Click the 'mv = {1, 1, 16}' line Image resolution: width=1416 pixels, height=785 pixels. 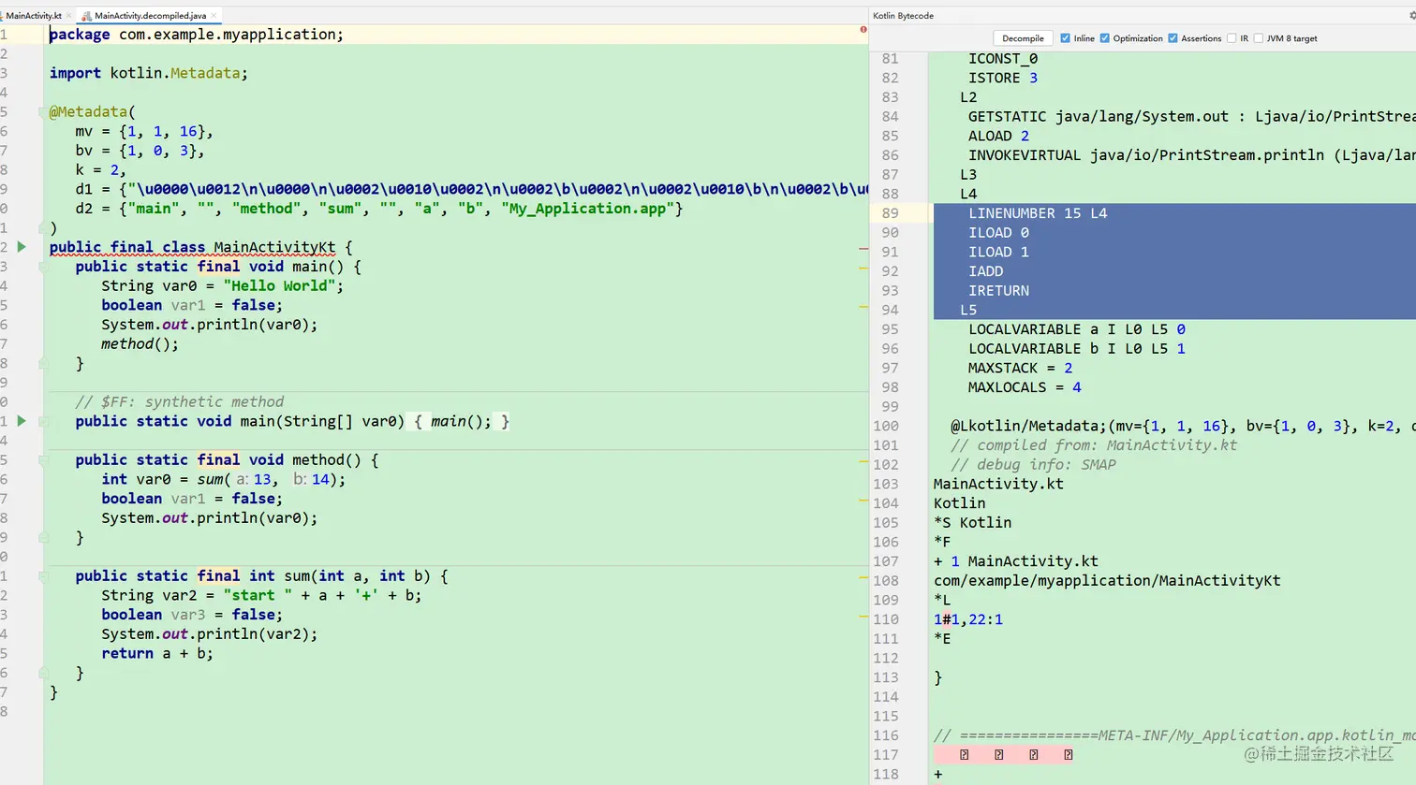pos(144,132)
